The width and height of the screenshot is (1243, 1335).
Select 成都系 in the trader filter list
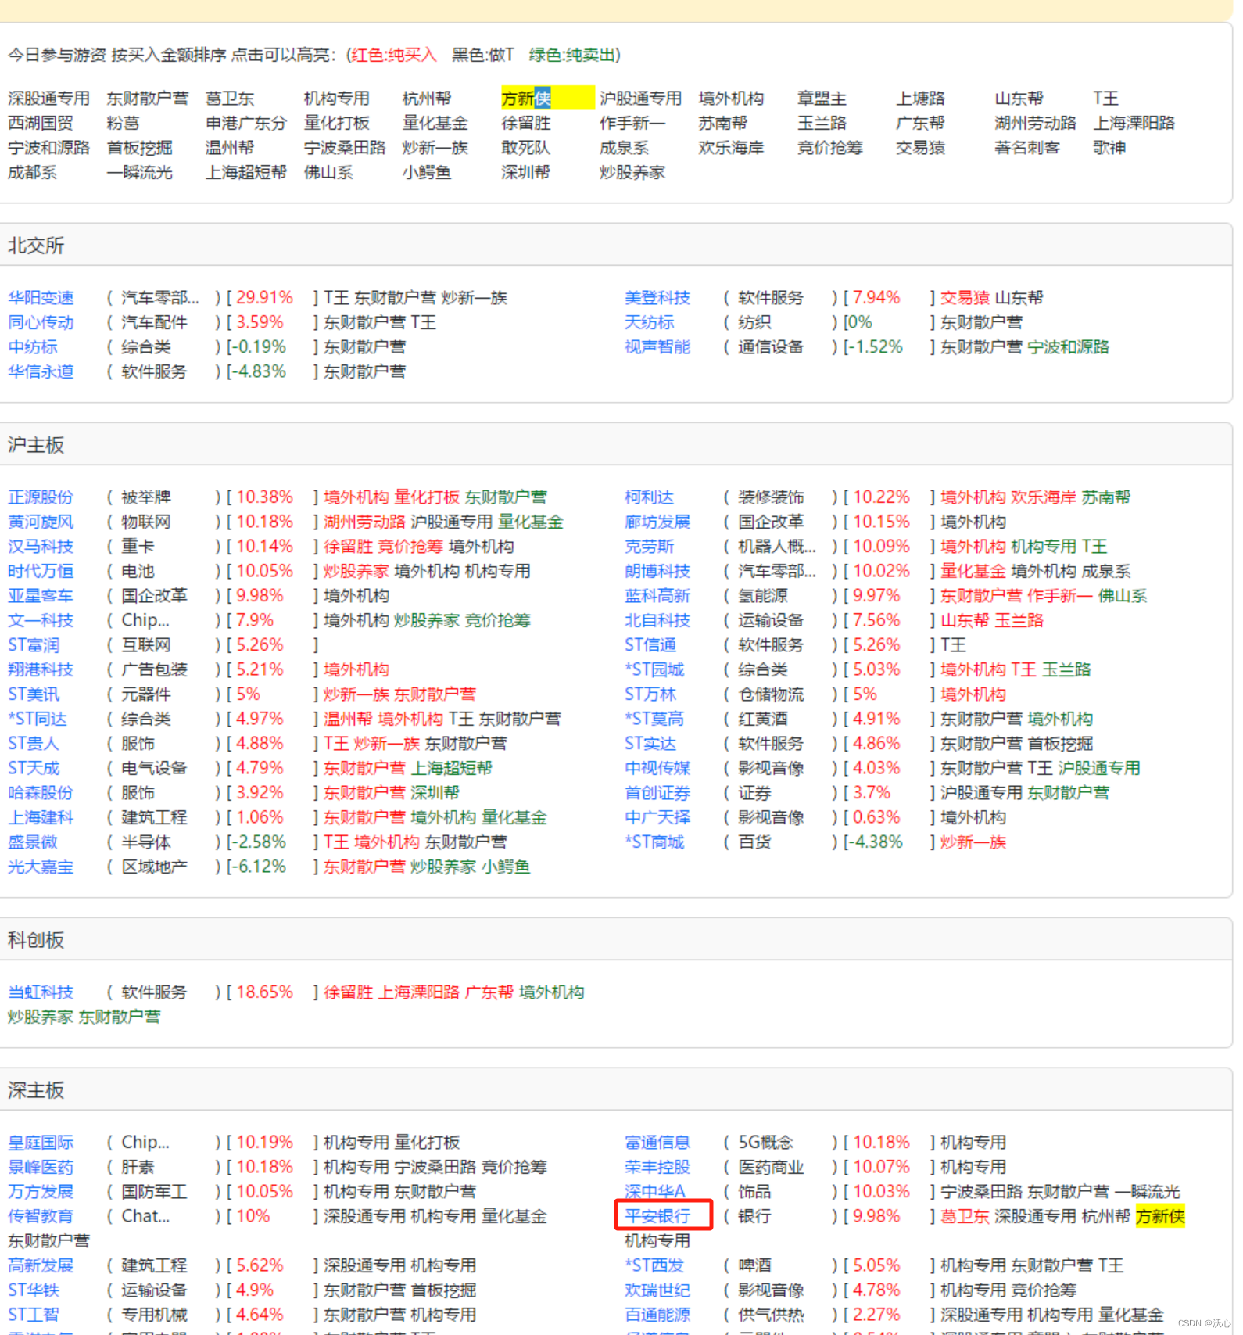click(32, 172)
